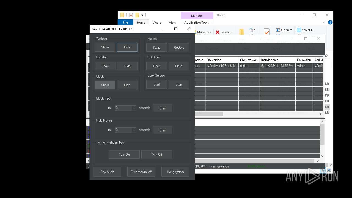The image size is (352, 198).
Task: Increase Hold Mouse seconds with up arrow
Action: click(x=134, y=129)
